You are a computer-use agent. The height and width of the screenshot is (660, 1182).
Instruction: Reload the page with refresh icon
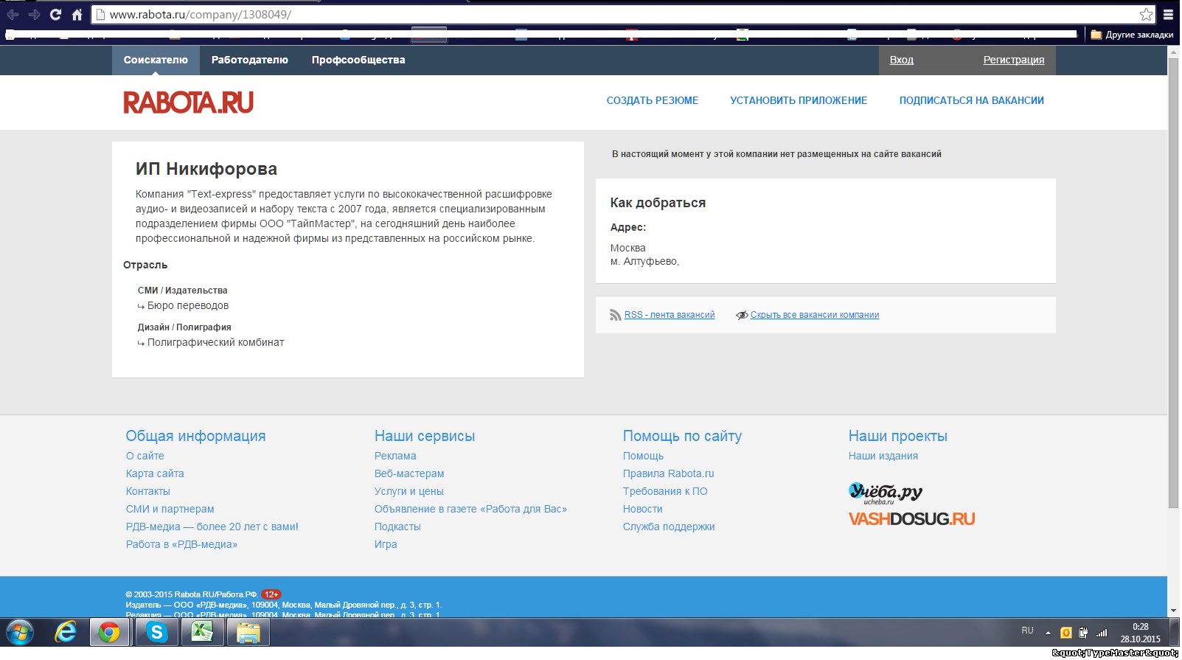tap(55, 14)
